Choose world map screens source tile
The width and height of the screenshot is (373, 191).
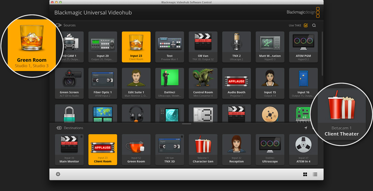click(103, 113)
